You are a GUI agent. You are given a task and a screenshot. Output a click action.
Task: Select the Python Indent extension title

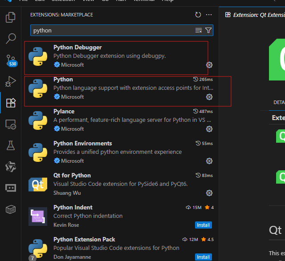click(73, 208)
